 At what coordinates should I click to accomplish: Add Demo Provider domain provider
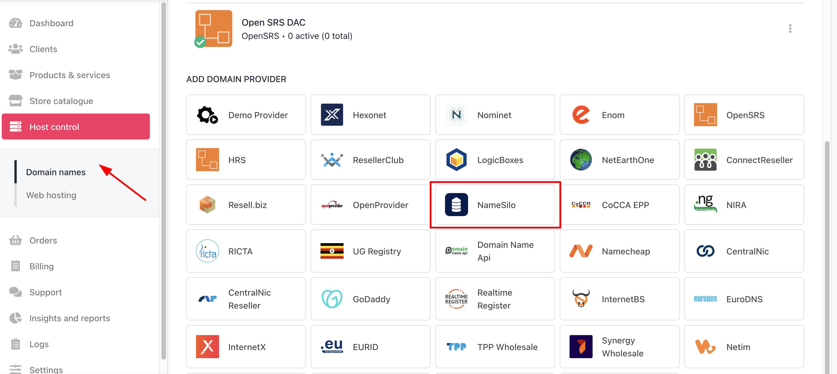point(246,115)
